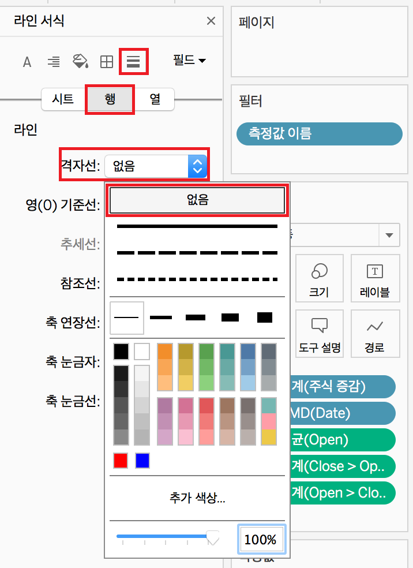Switch to the 행 tab
The width and height of the screenshot is (413, 568).
pyautogui.click(x=110, y=99)
